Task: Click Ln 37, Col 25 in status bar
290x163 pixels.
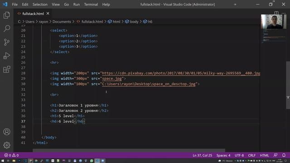Action: (203, 155)
